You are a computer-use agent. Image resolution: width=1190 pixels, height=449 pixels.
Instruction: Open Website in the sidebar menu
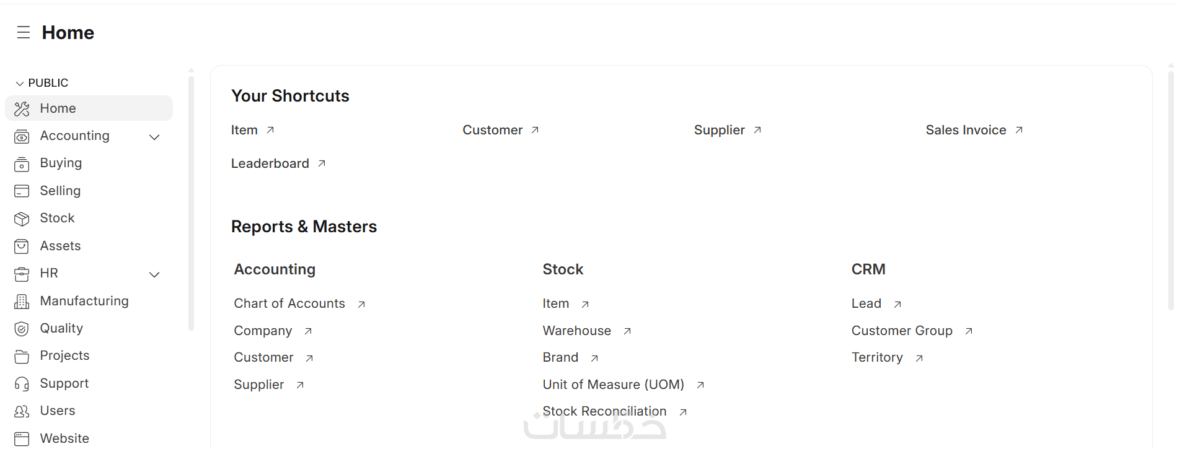click(64, 438)
